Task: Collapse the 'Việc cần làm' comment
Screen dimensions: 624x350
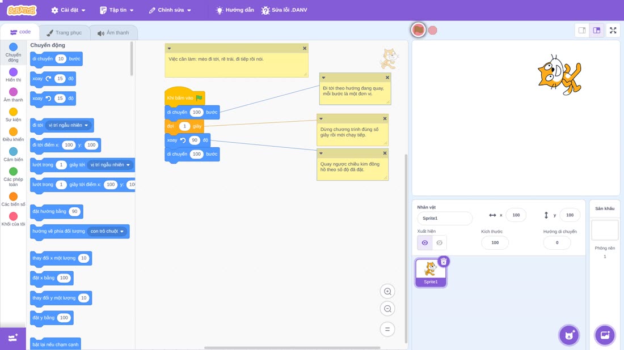Action: tap(169, 49)
